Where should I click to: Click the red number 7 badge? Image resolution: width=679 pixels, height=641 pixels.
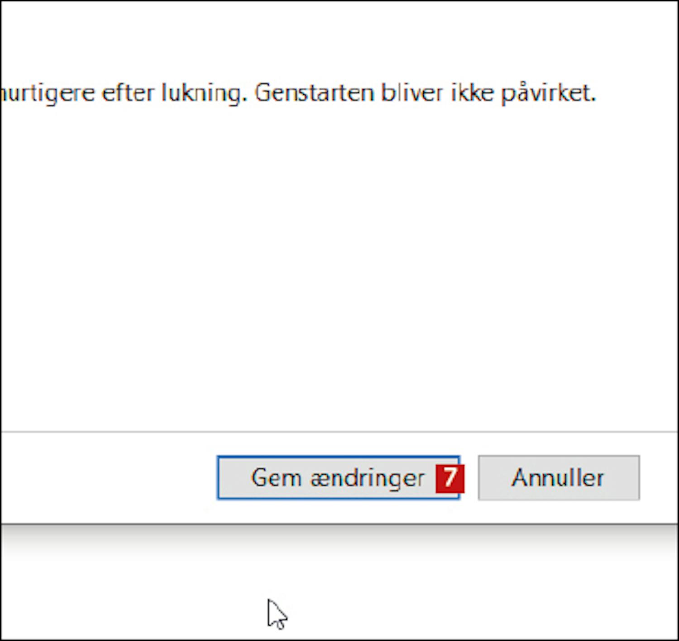[450, 478]
